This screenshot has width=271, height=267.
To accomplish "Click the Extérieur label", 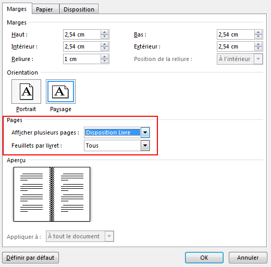I will click(x=147, y=46).
